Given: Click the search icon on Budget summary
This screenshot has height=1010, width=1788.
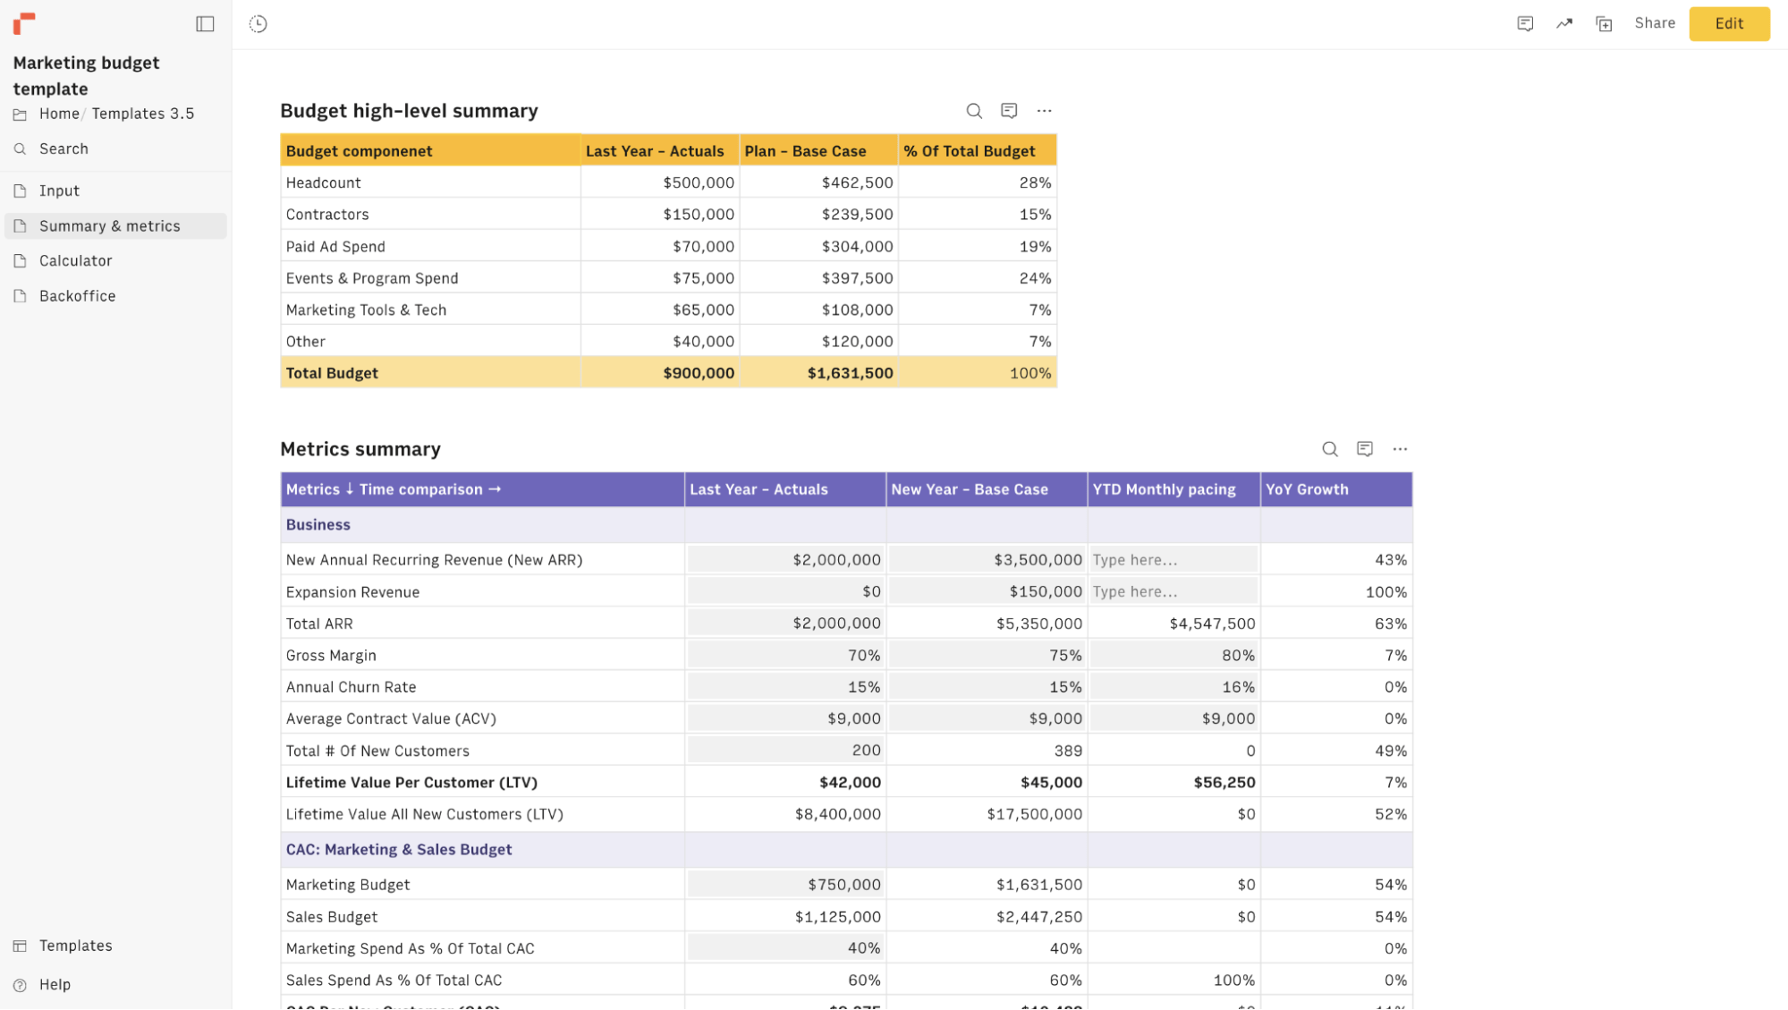Looking at the screenshot, I should pos(974,111).
